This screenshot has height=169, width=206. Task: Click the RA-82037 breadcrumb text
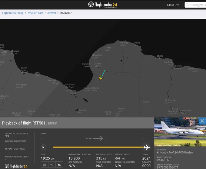coord(66,13)
